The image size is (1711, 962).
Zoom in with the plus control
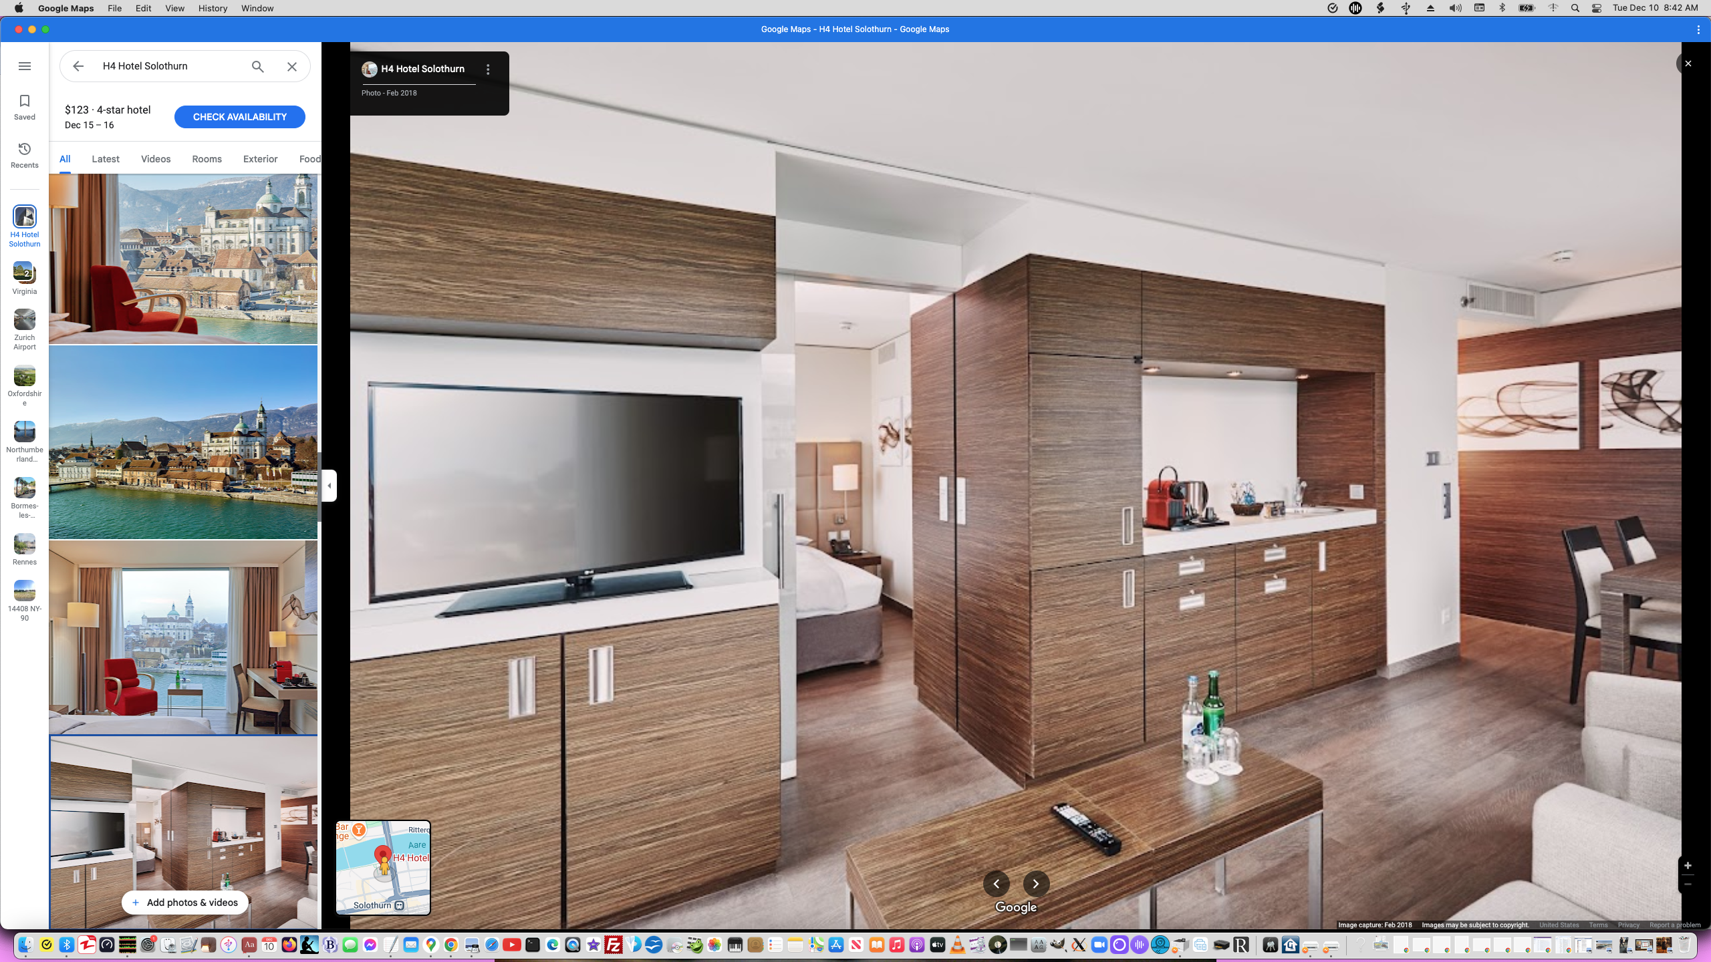pyautogui.click(x=1688, y=865)
